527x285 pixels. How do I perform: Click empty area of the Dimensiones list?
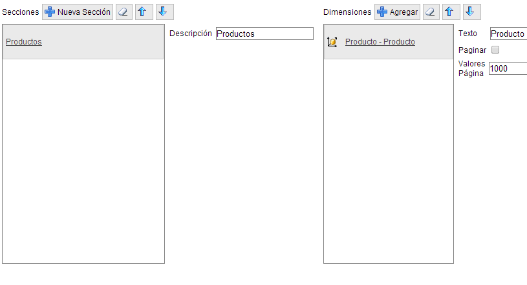point(388,161)
